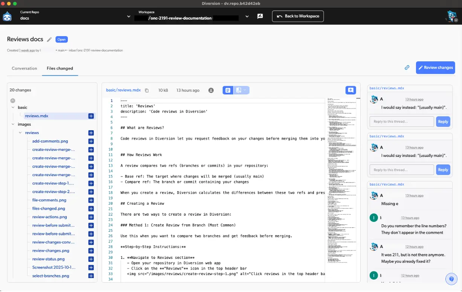
Task: Click the download icon next to the timestamp
Action: [x=211, y=90]
